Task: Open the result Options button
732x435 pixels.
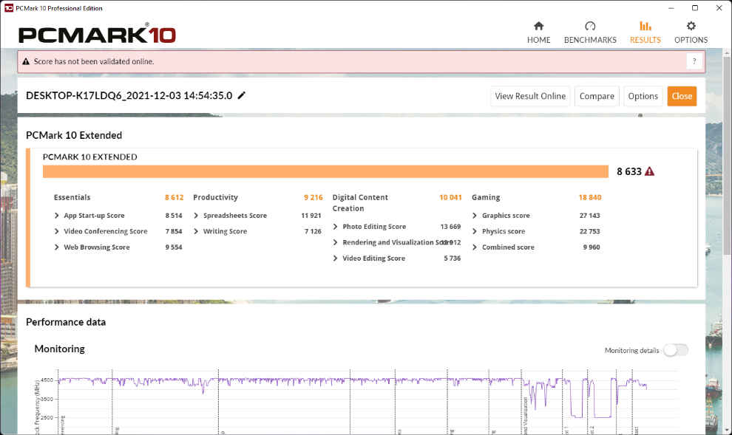Action: click(x=643, y=96)
